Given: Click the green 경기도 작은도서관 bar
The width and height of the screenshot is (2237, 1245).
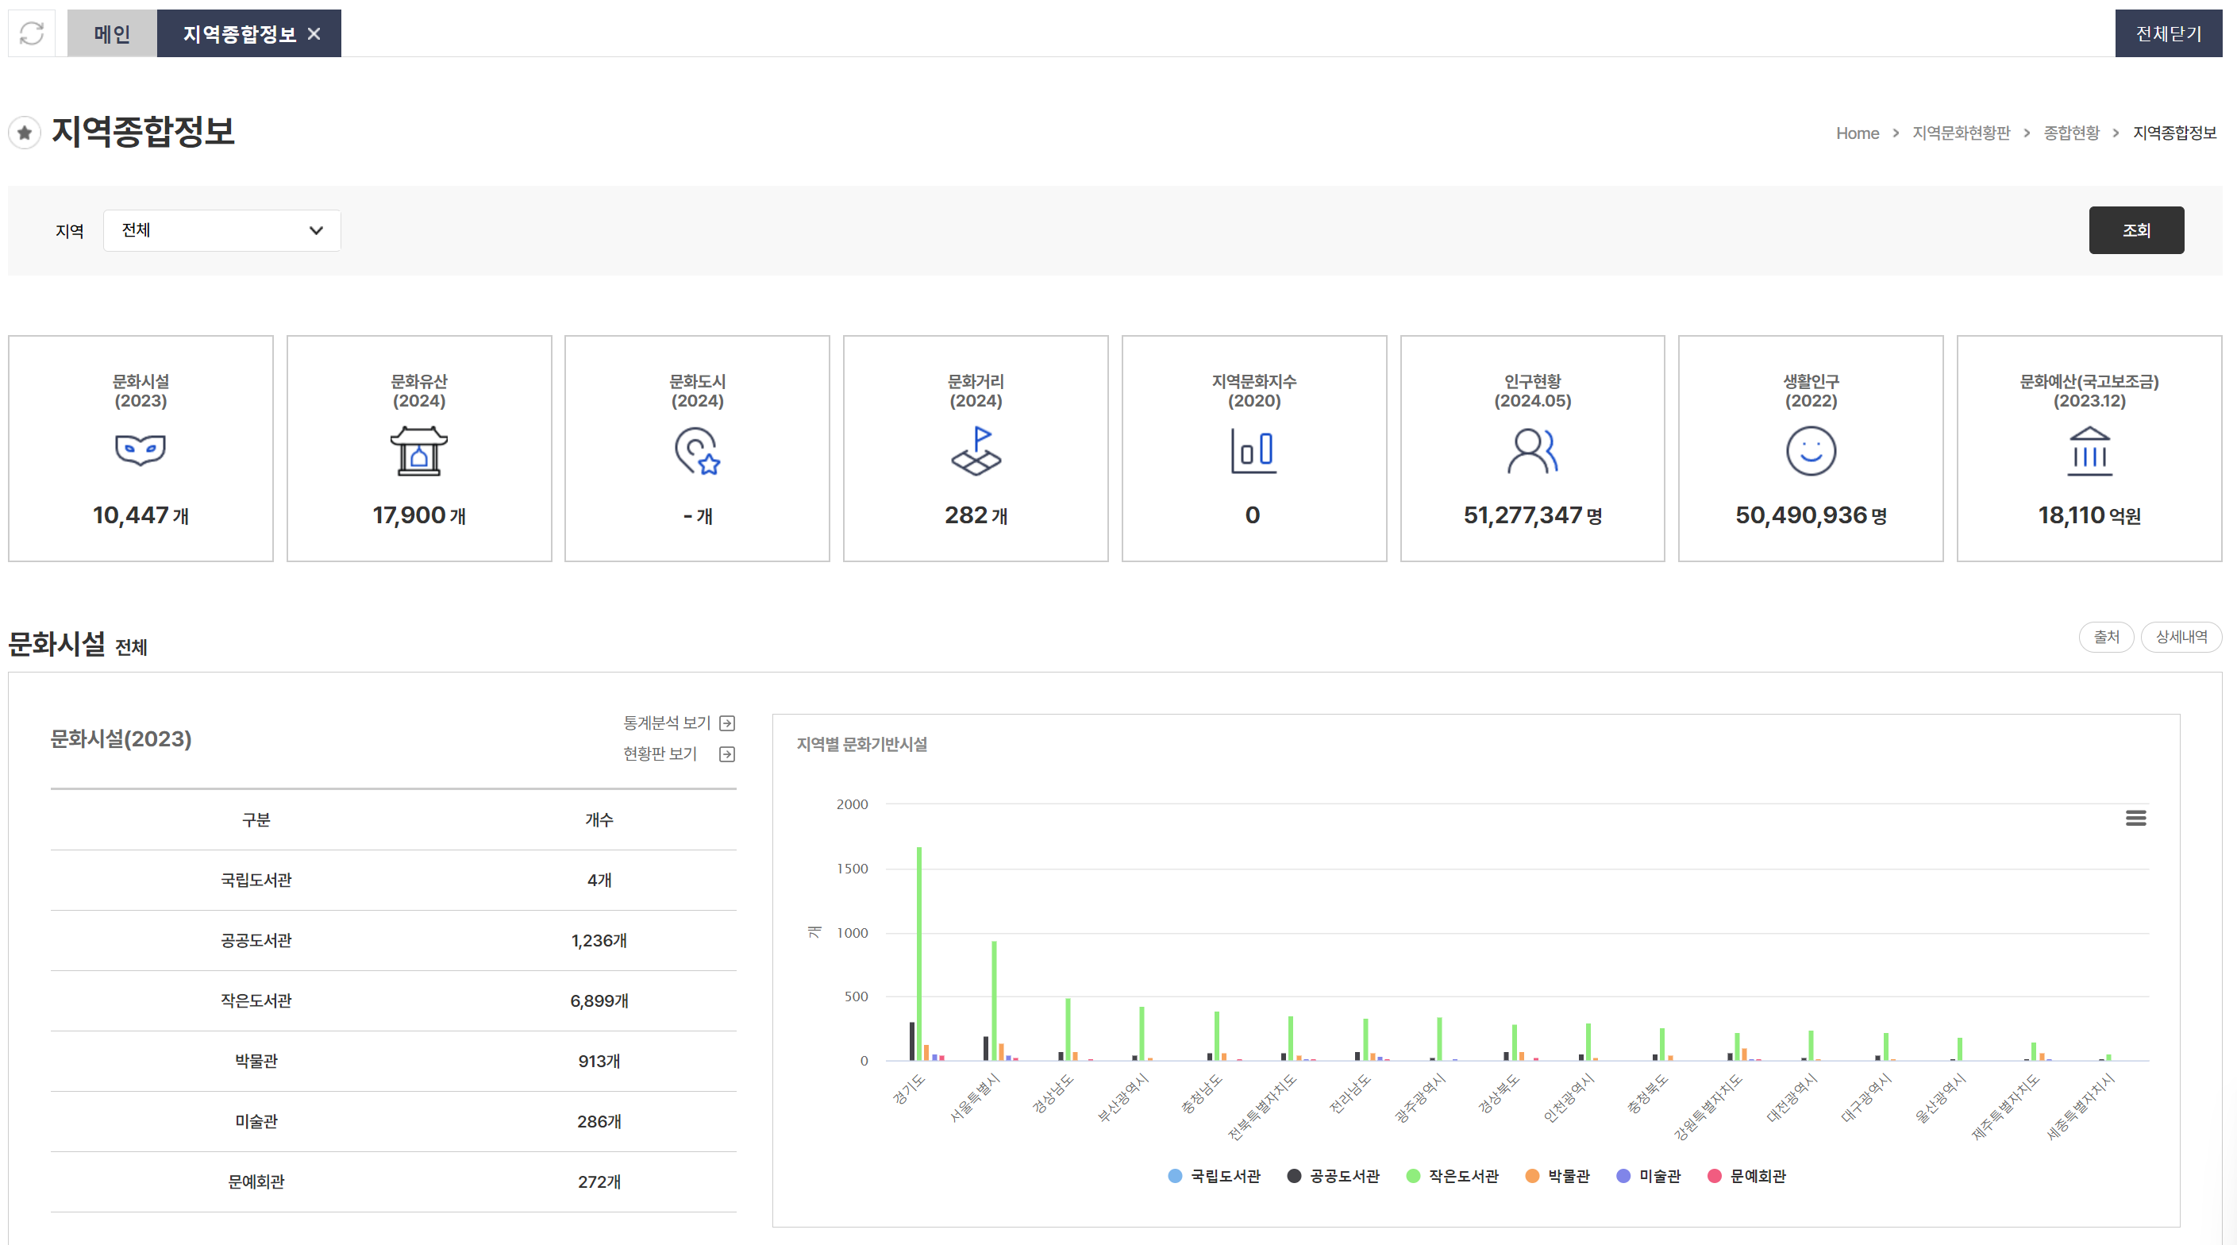Looking at the screenshot, I should pyautogui.click(x=919, y=953).
